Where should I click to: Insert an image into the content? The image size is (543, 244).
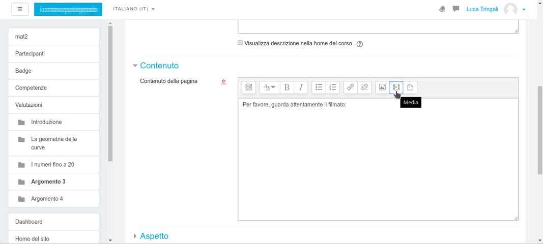tap(382, 87)
